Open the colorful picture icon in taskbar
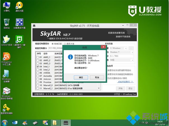 (x=45, y=123)
